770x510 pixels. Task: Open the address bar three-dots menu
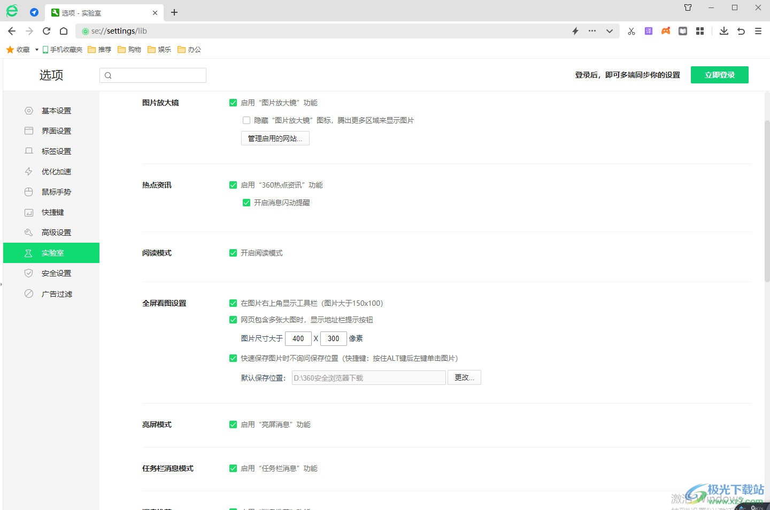(592, 31)
